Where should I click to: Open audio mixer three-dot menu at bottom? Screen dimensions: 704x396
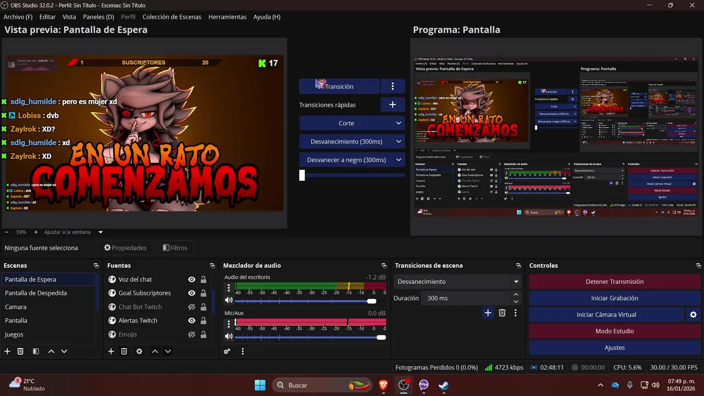point(243,351)
